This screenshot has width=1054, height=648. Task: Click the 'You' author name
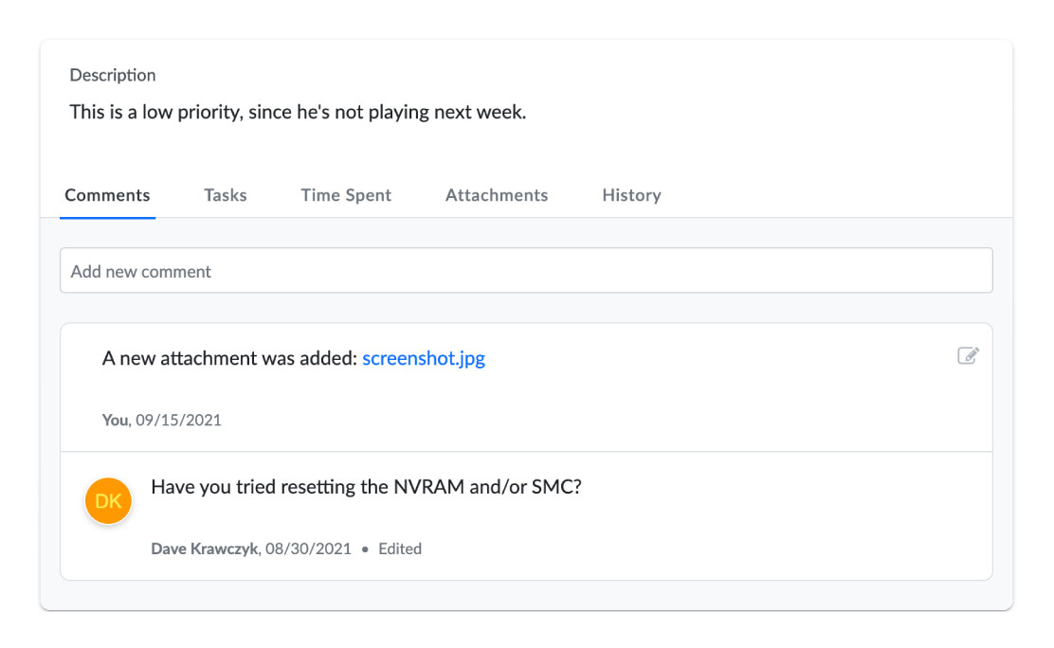[115, 420]
